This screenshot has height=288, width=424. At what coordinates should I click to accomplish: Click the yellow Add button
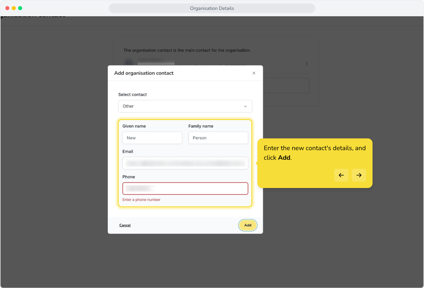[248, 225]
